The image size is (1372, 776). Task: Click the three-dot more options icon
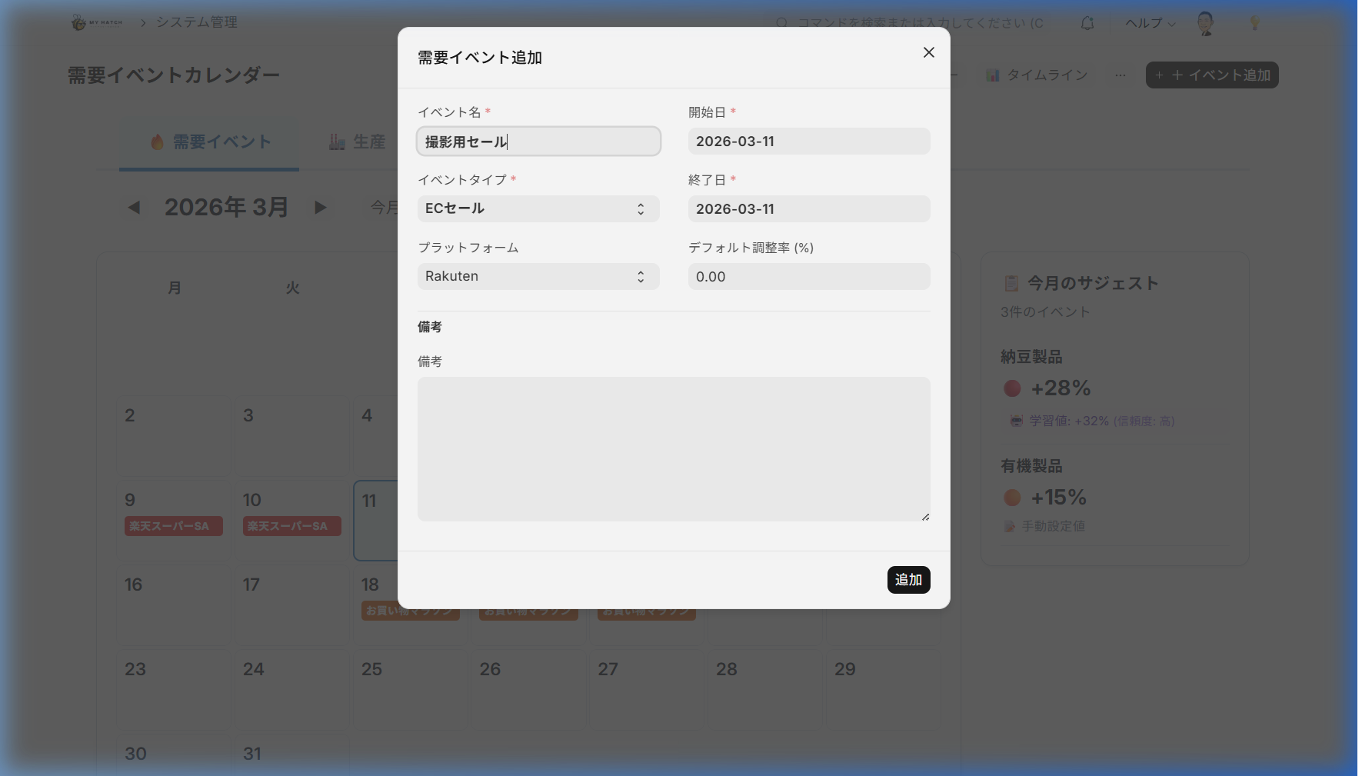pyautogui.click(x=1121, y=75)
